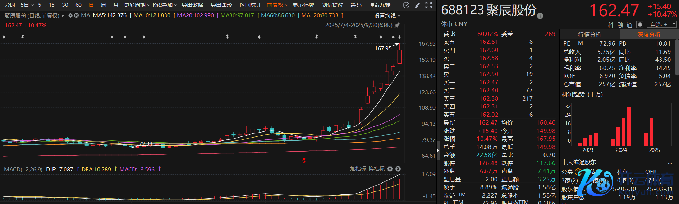The width and height of the screenshot is (679, 204).
Task: Open the MACD settings gear icon
Action: tap(390, 169)
